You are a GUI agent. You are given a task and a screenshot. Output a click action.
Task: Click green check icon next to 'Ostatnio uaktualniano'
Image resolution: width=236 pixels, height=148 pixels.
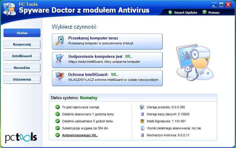57,121
